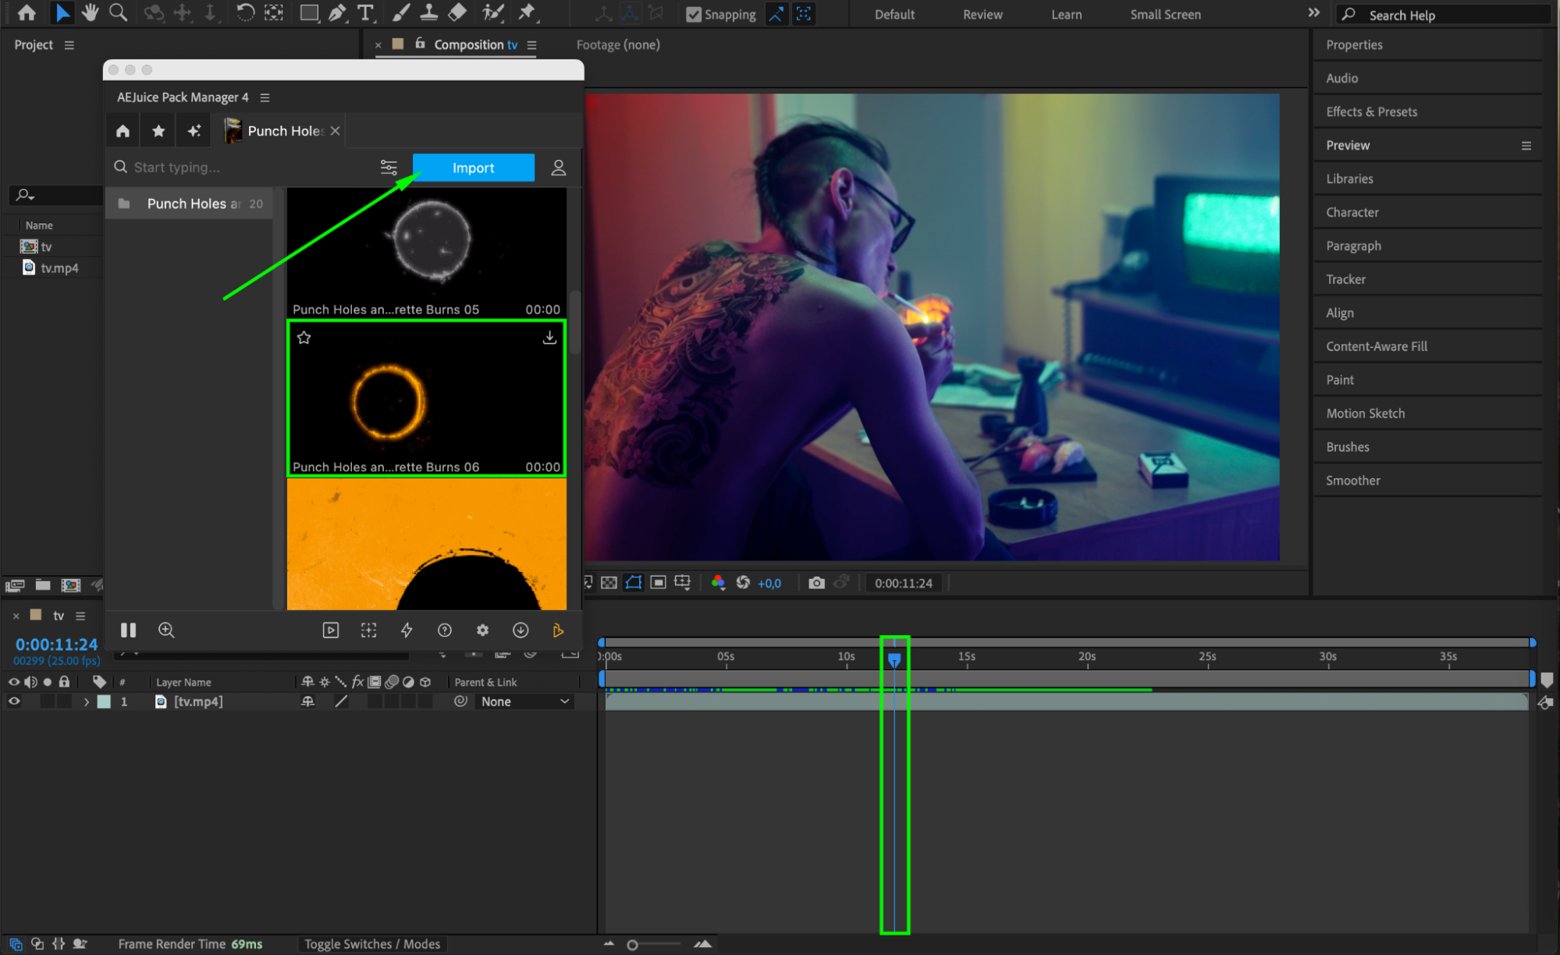Image resolution: width=1560 pixels, height=955 pixels.
Task: Select the Pen tool in toolbar
Action: coord(337,13)
